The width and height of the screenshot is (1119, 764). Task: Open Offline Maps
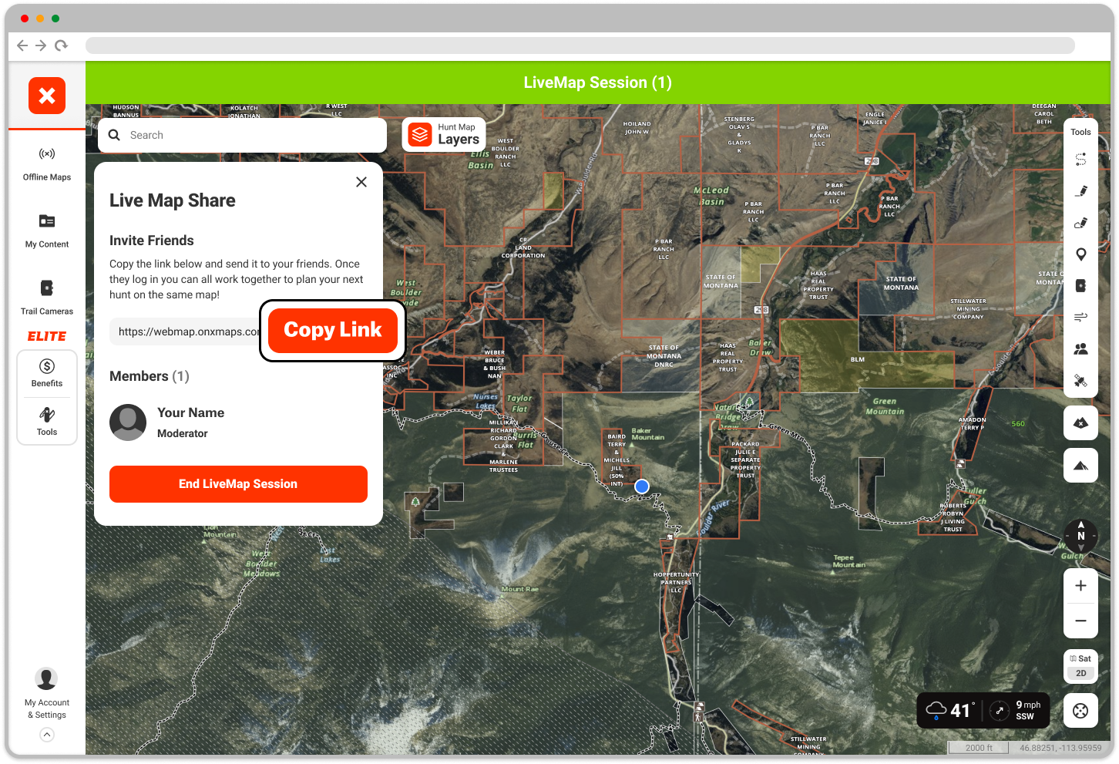click(x=47, y=163)
